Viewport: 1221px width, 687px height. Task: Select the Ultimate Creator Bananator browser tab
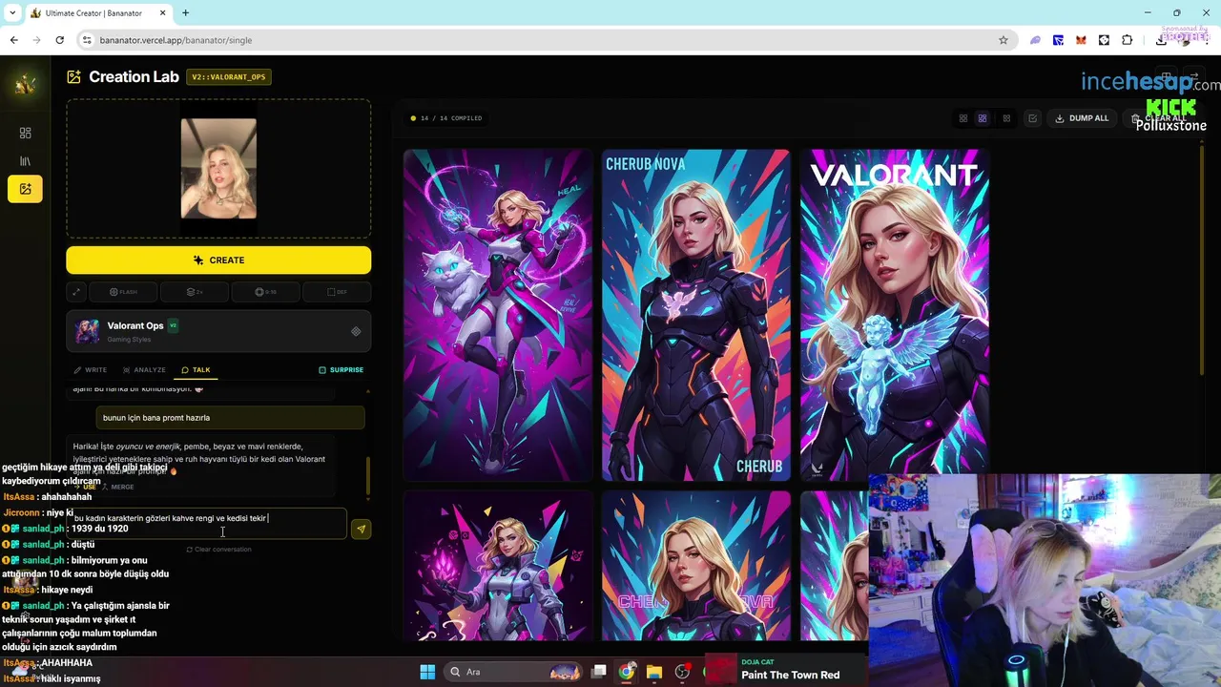pyautogui.click(x=97, y=13)
